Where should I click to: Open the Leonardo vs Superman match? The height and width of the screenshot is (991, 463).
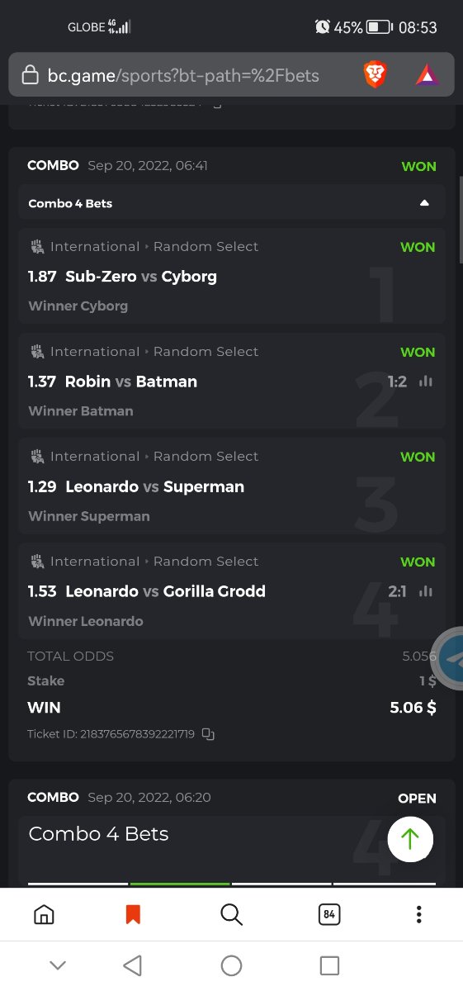(x=232, y=486)
